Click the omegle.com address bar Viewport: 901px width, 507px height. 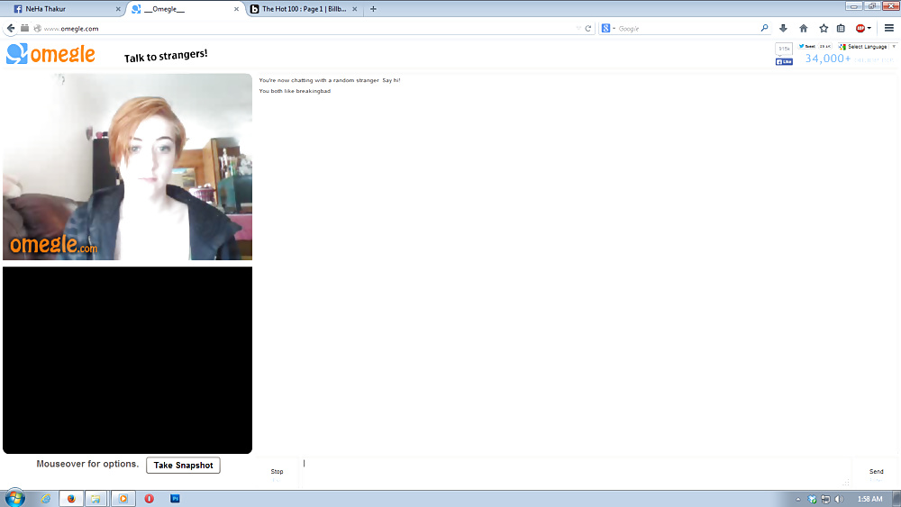pos(309,28)
